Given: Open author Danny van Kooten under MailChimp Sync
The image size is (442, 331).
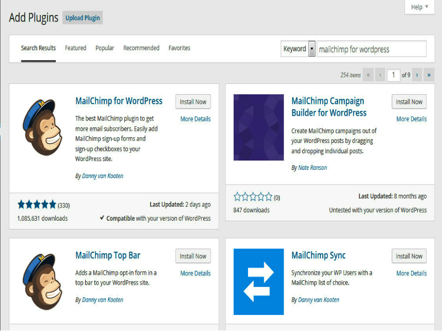Looking at the screenshot, I should (x=319, y=300).
